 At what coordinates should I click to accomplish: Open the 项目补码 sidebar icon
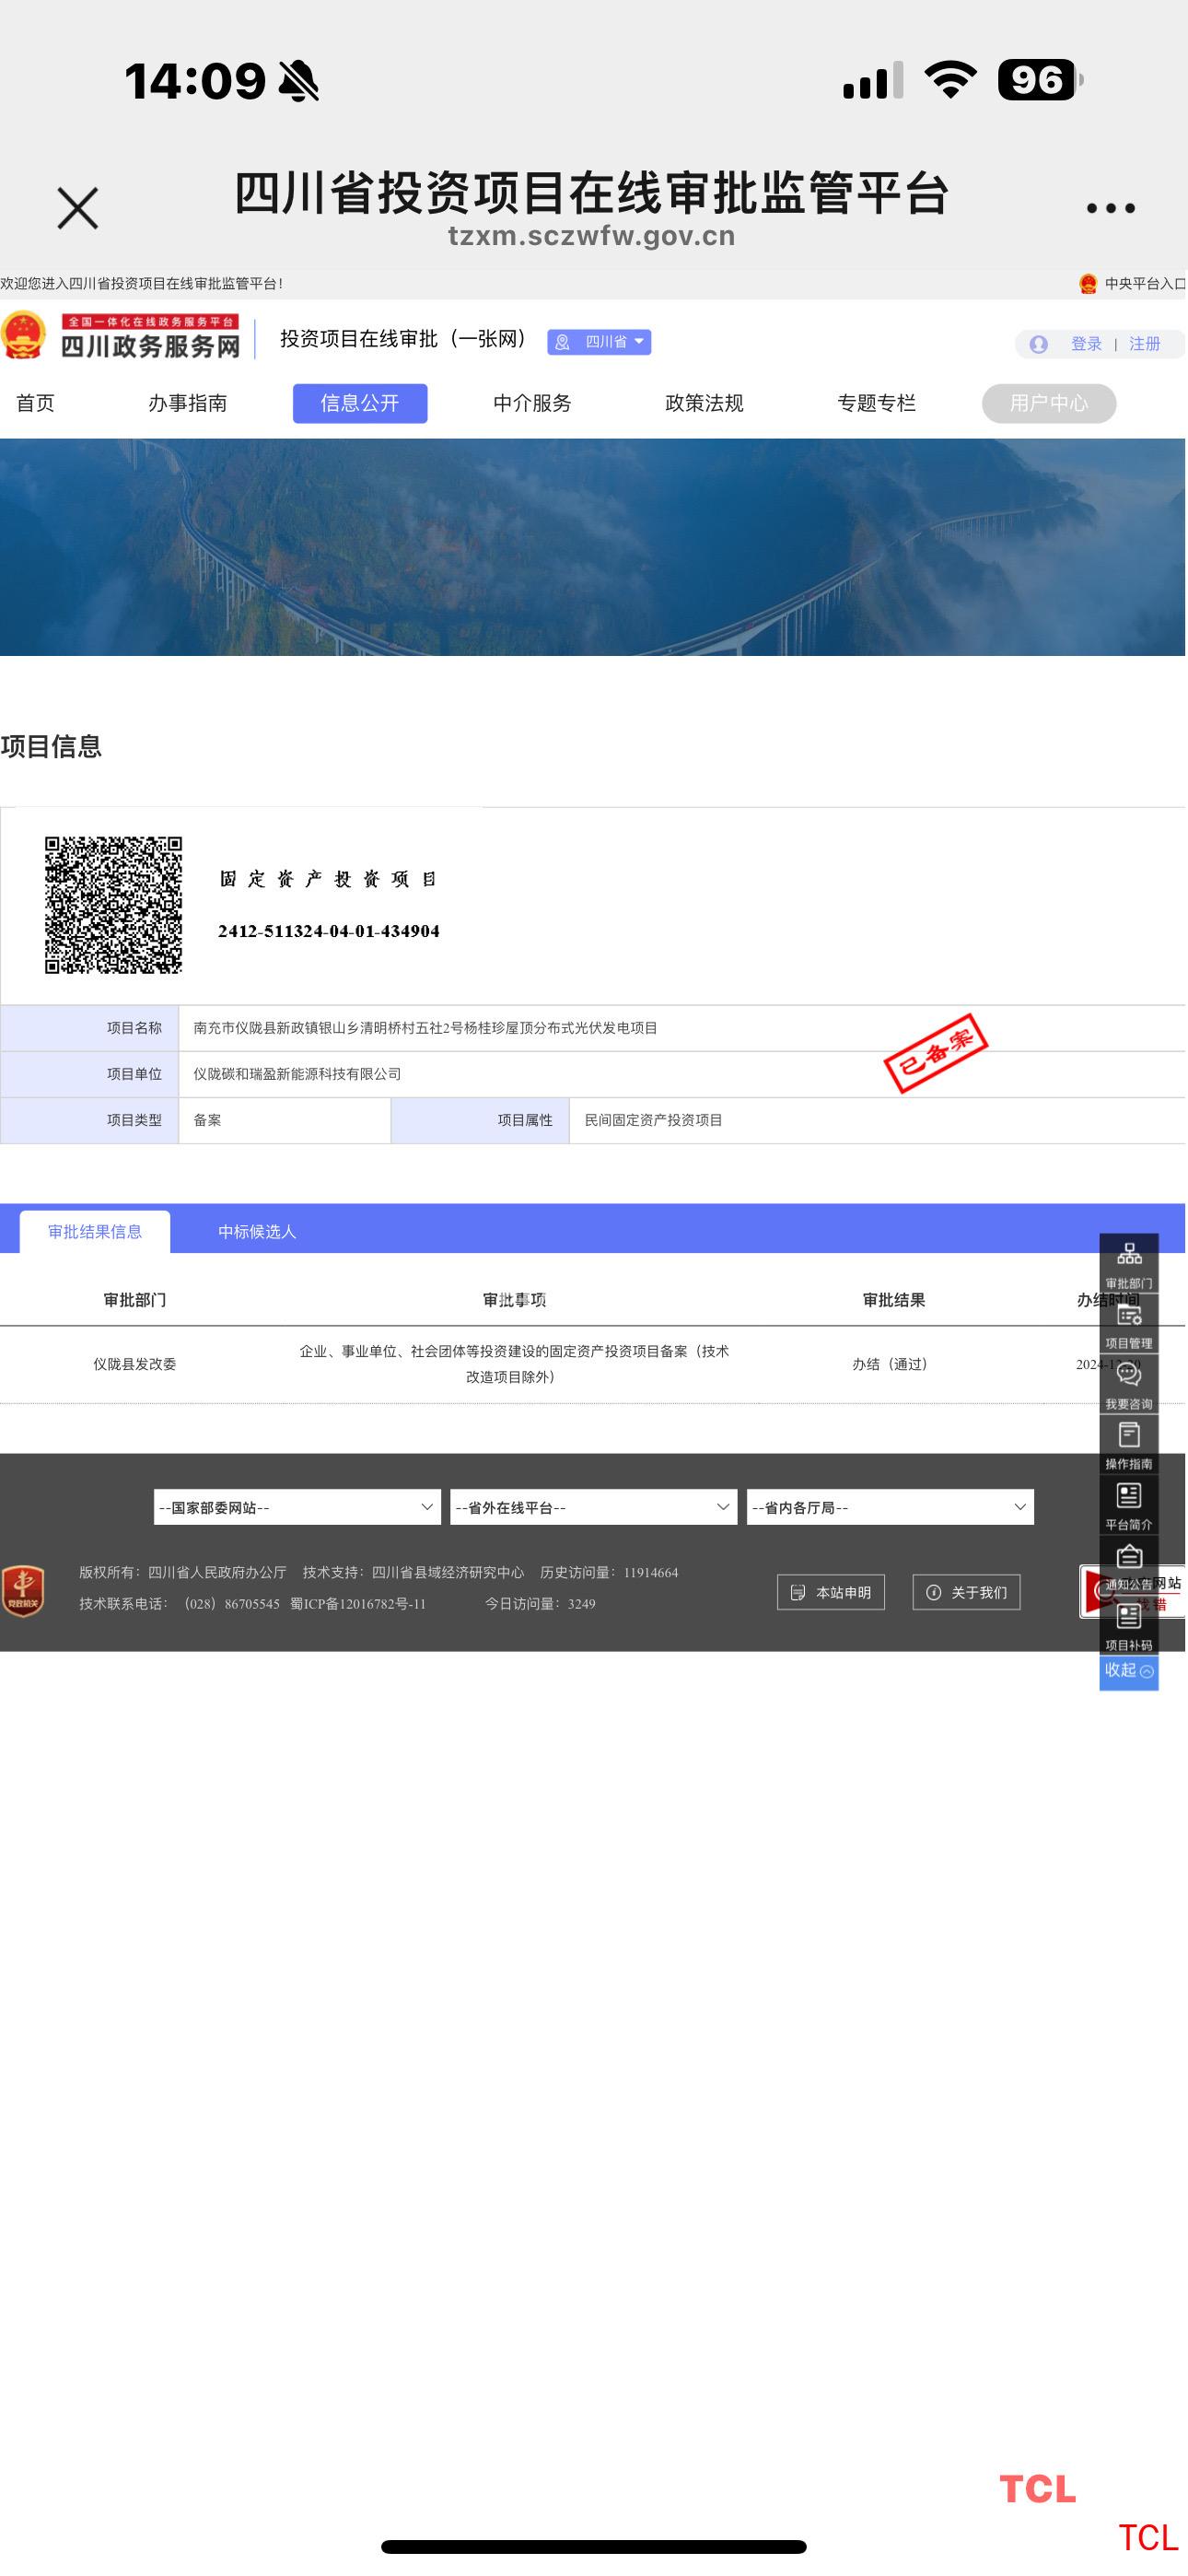click(1128, 1625)
